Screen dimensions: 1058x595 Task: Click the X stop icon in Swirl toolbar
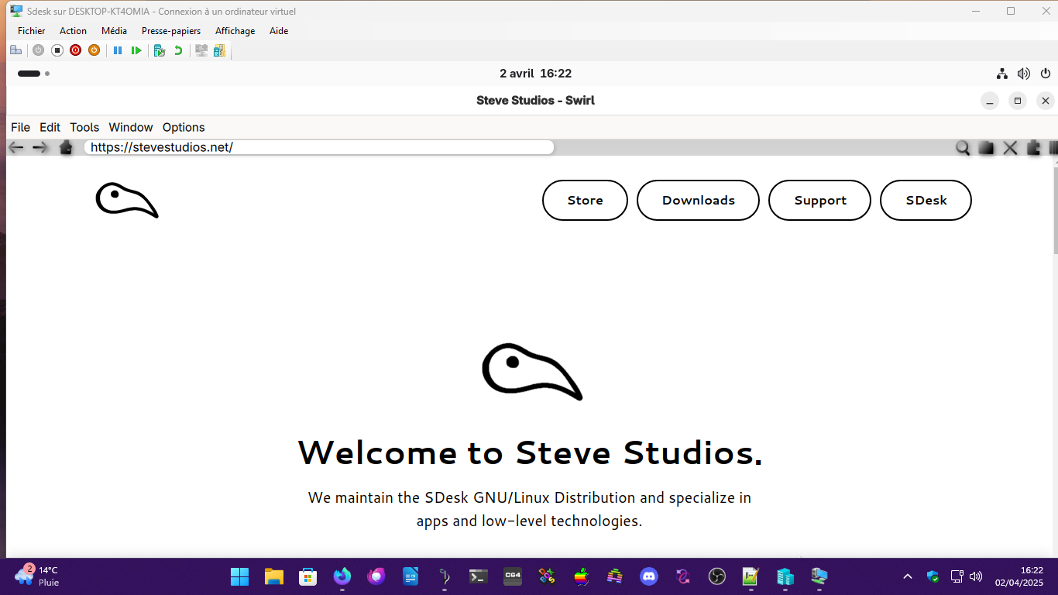click(1010, 148)
